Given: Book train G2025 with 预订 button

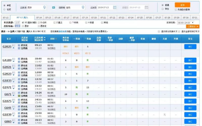Looking at the screenshot, I should point(190,47).
